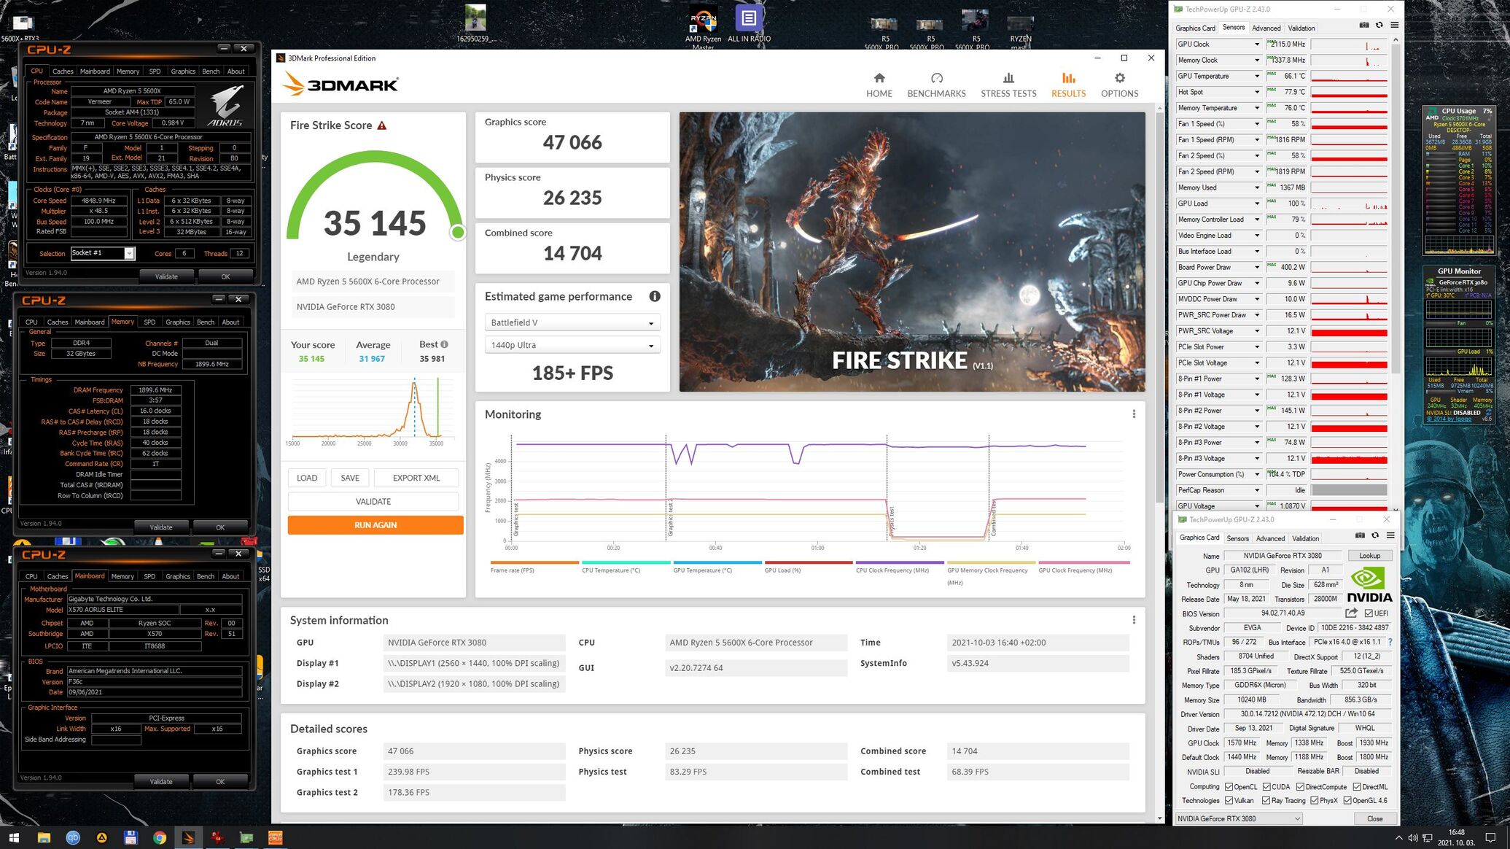Click the estimated game performance info icon
Image resolution: width=1510 pixels, height=849 pixels.
(655, 296)
